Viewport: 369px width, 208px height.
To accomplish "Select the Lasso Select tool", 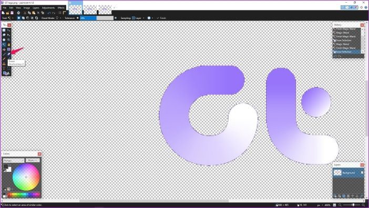I will point(4,35).
